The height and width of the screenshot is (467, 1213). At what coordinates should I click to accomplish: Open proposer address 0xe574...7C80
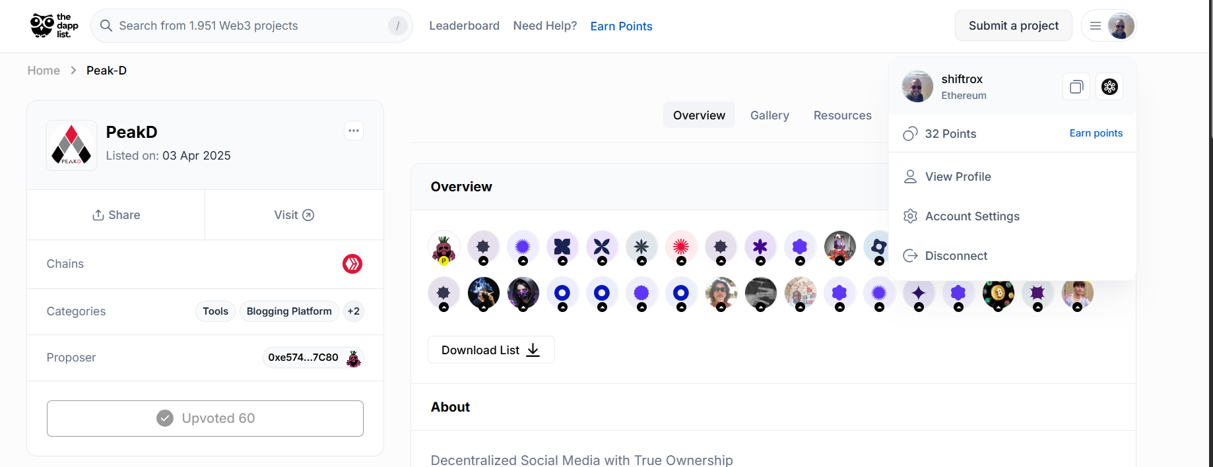coord(303,358)
